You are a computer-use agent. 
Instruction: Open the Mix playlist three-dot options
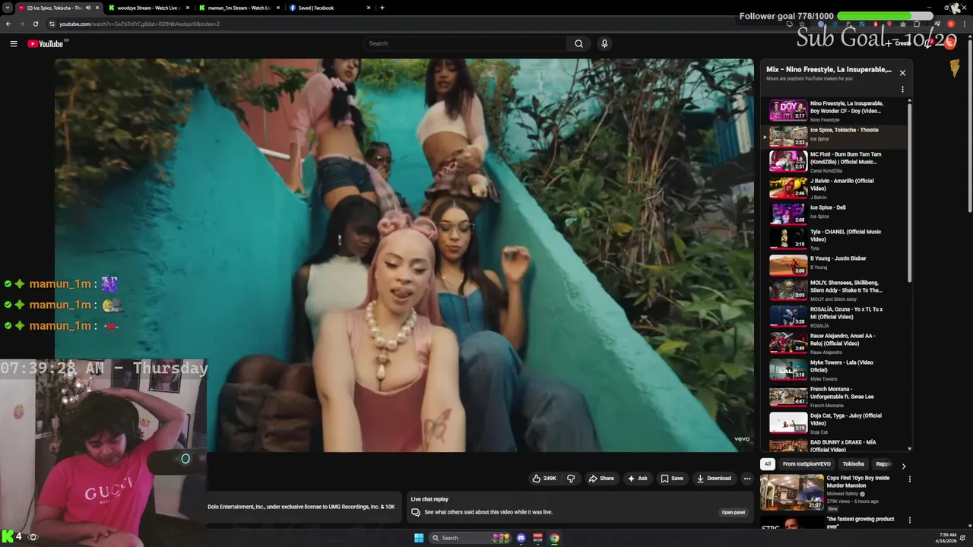[902, 90]
